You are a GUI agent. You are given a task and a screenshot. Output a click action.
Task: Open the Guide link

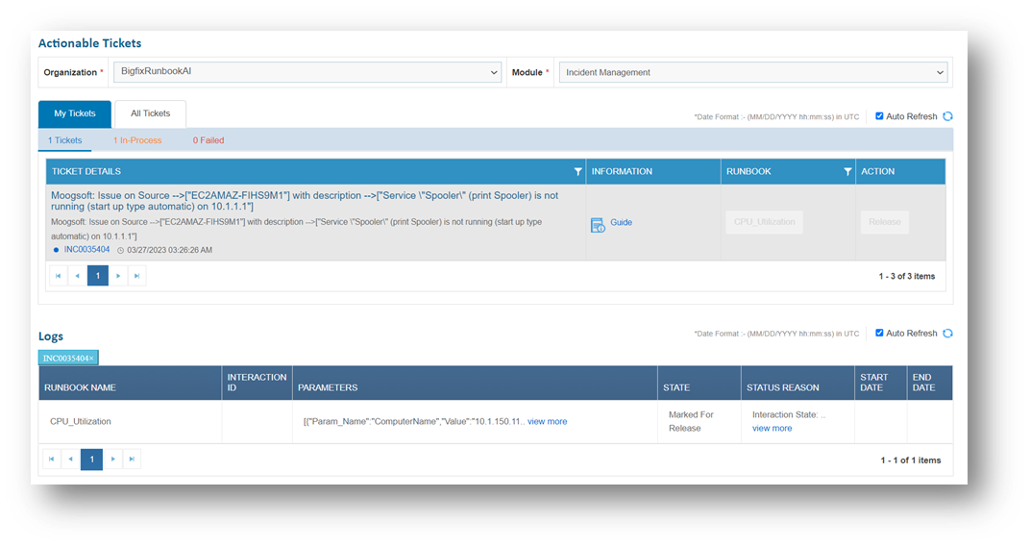click(x=622, y=223)
